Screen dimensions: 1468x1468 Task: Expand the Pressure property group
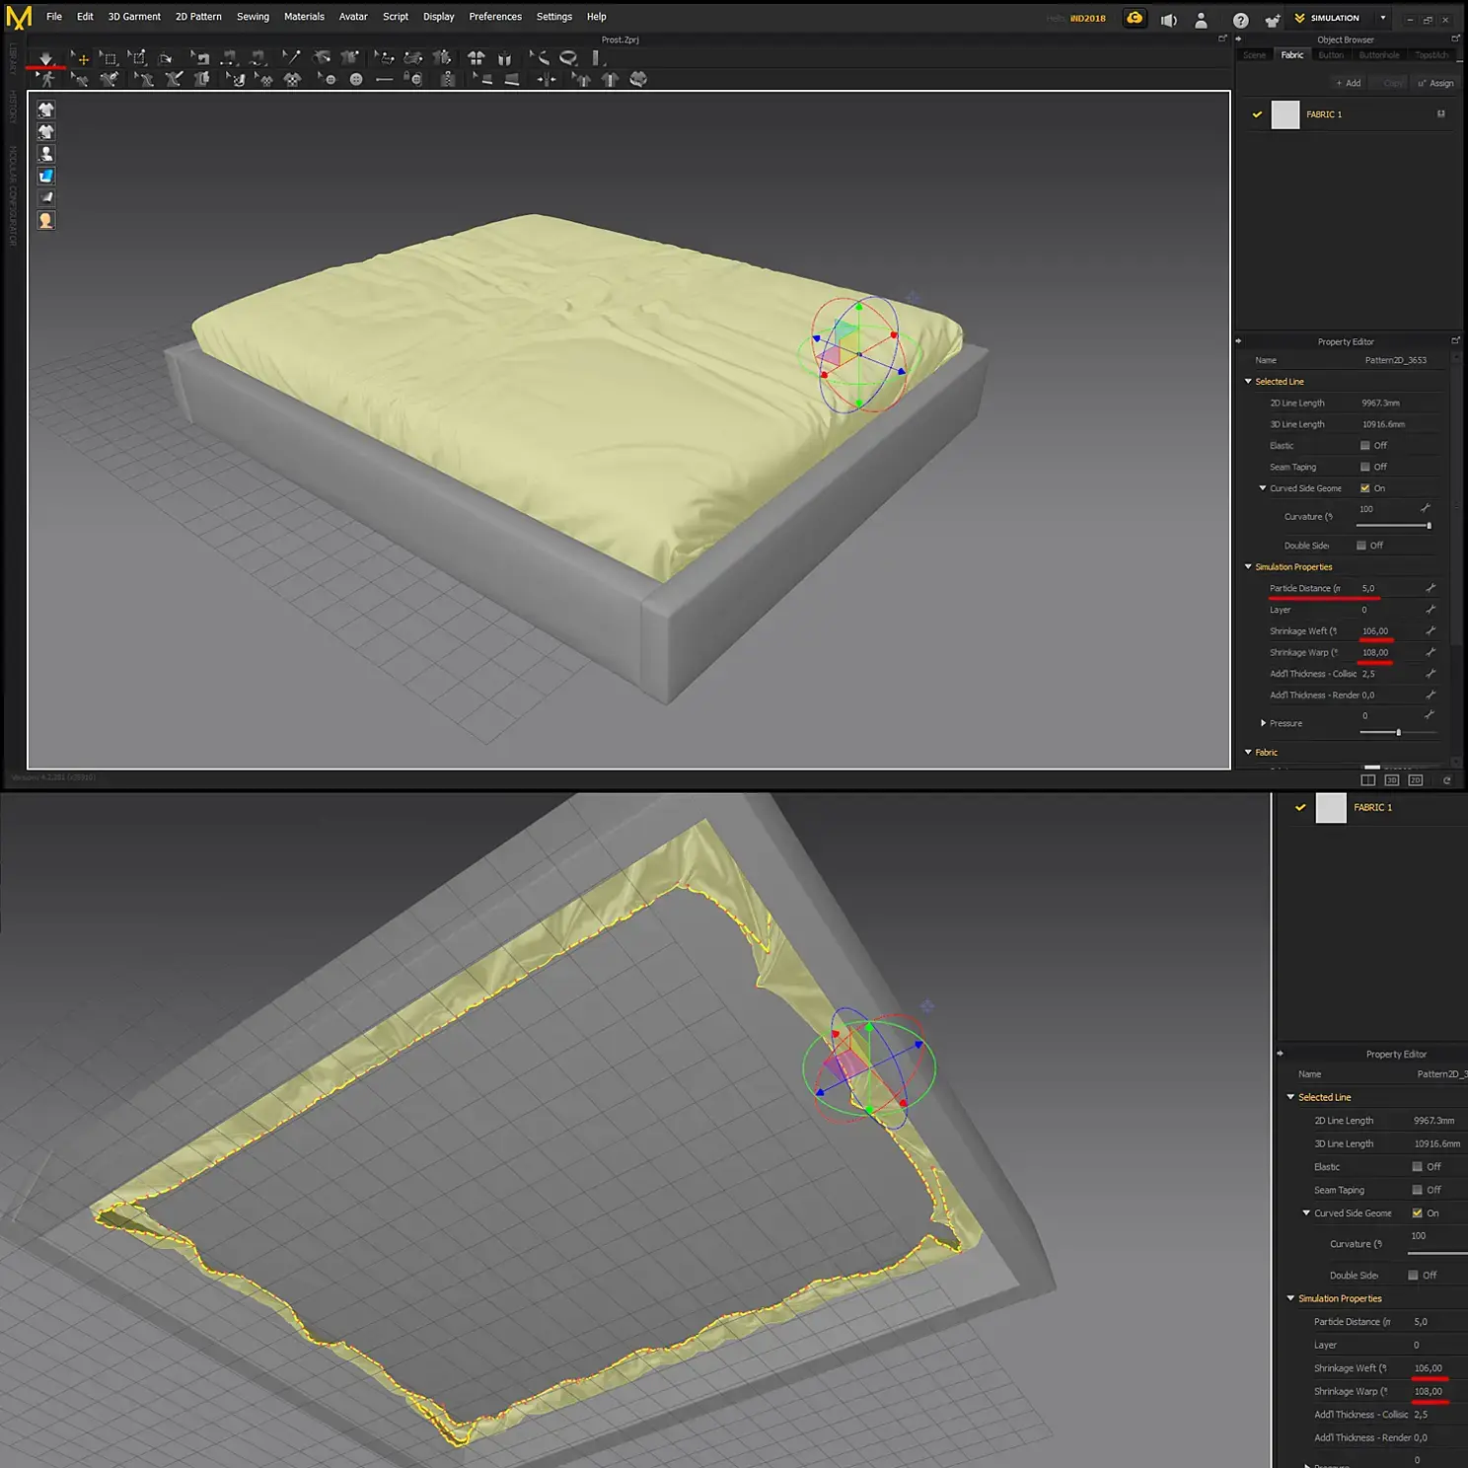[1263, 723]
